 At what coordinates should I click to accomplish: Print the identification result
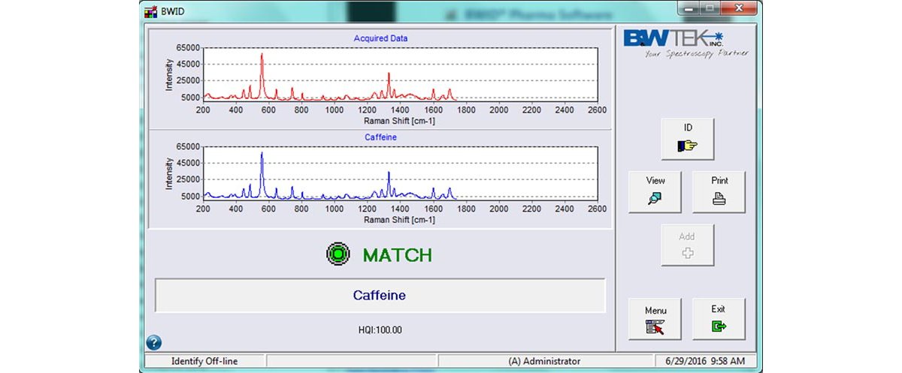tap(719, 192)
